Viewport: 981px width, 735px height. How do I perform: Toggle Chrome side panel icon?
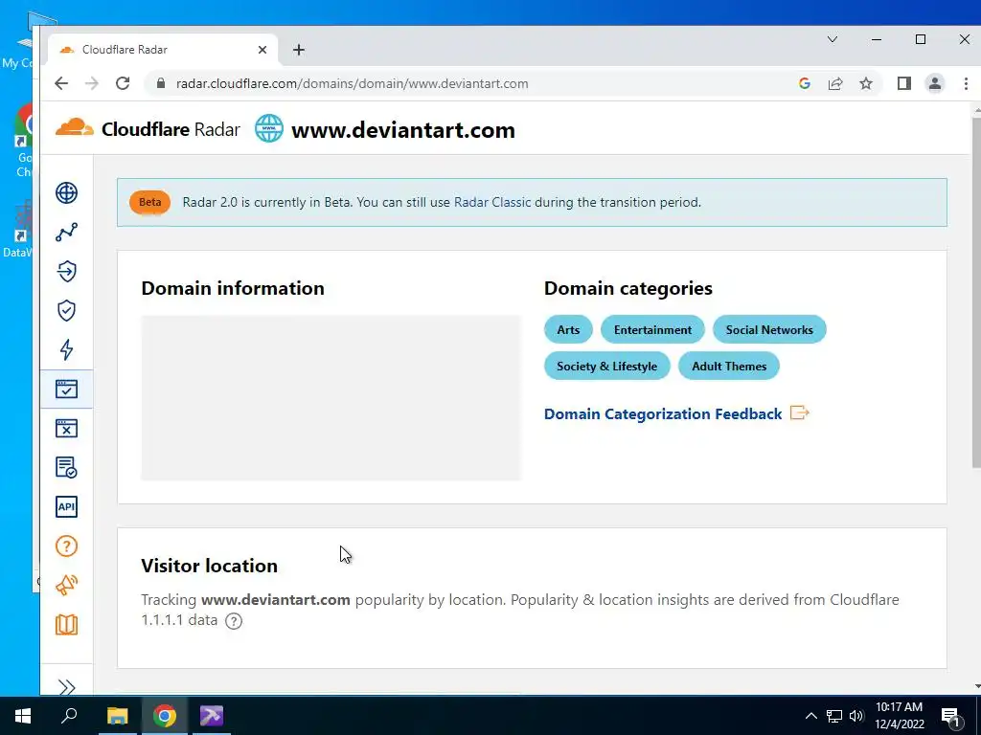pos(904,84)
